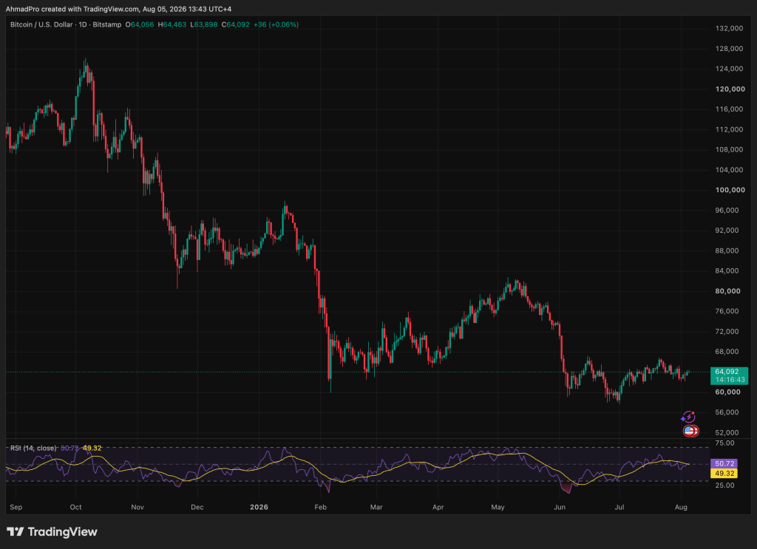Click the yellow 49.32 RSI average tag
Screen dimensions: 757x549
click(724, 473)
